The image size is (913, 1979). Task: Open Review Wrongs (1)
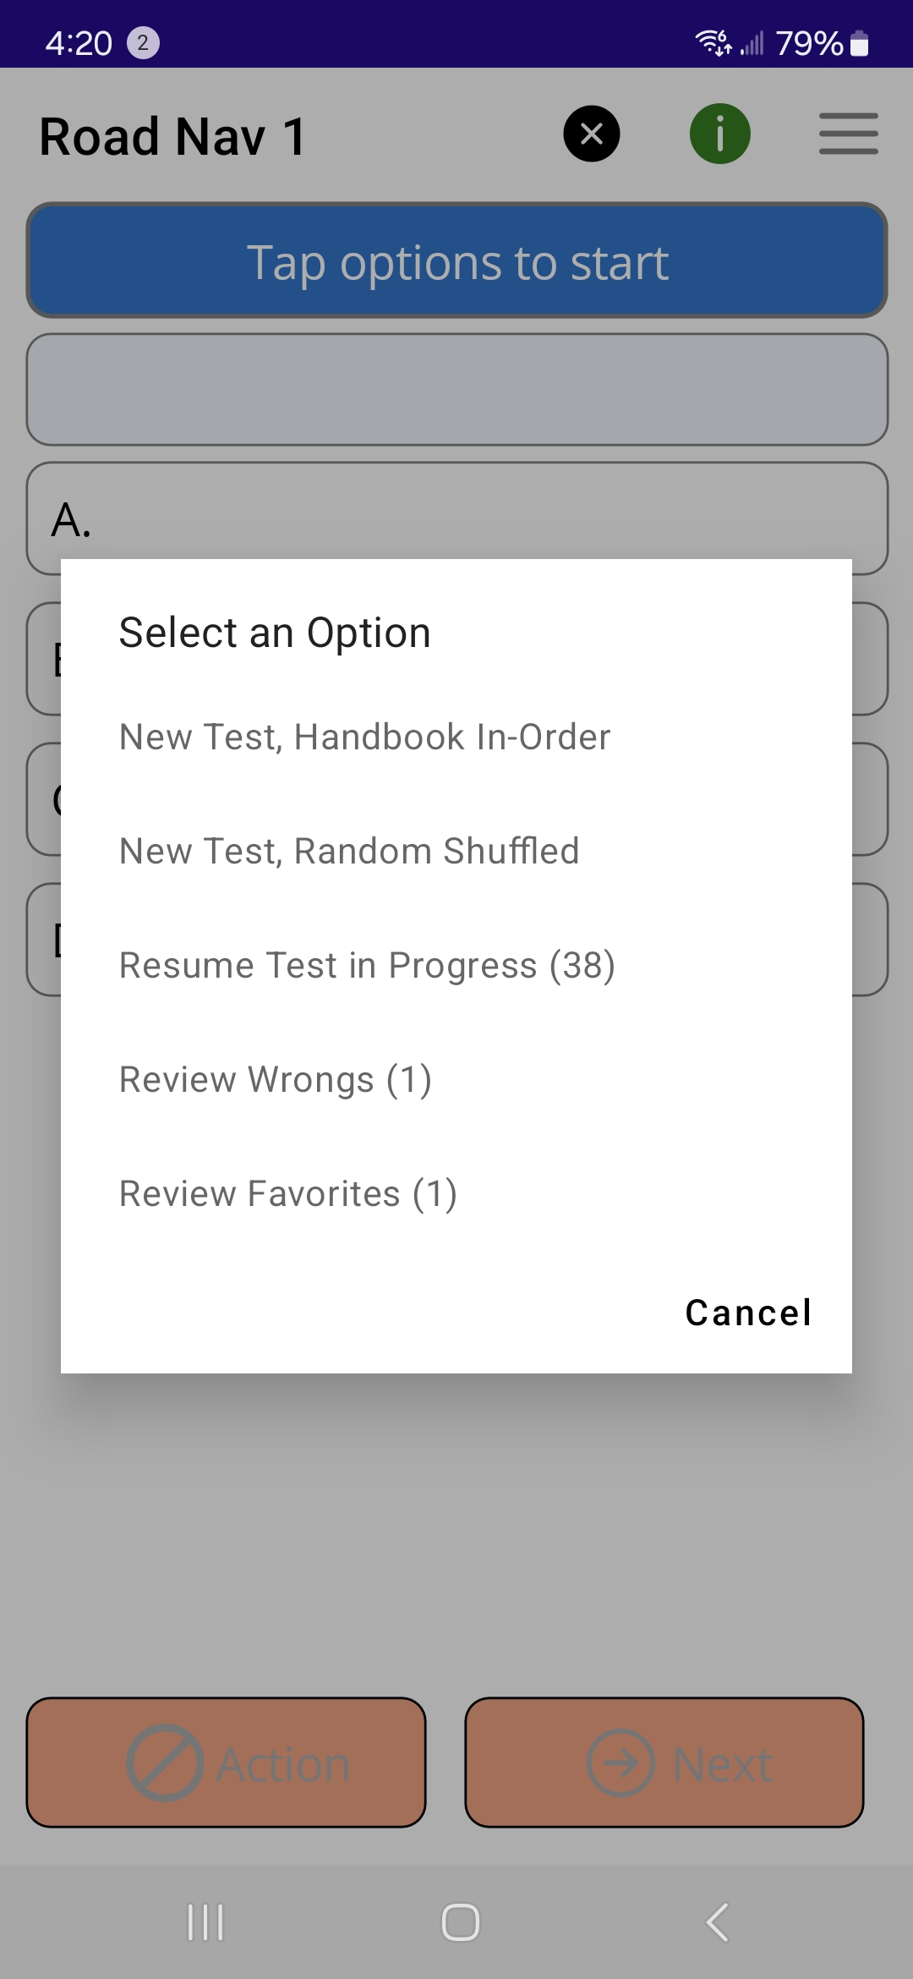coord(276,1079)
